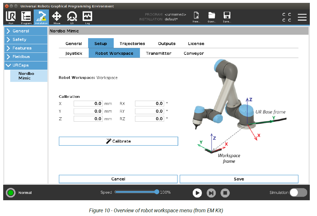Click the program name <unnamed> text
The image size is (317, 216).
(x=175, y=15)
